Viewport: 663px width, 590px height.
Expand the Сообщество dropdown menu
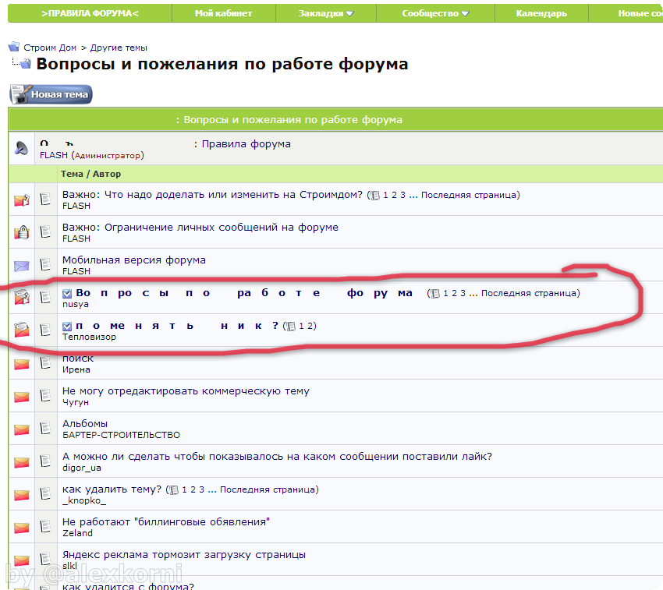tap(435, 13)
